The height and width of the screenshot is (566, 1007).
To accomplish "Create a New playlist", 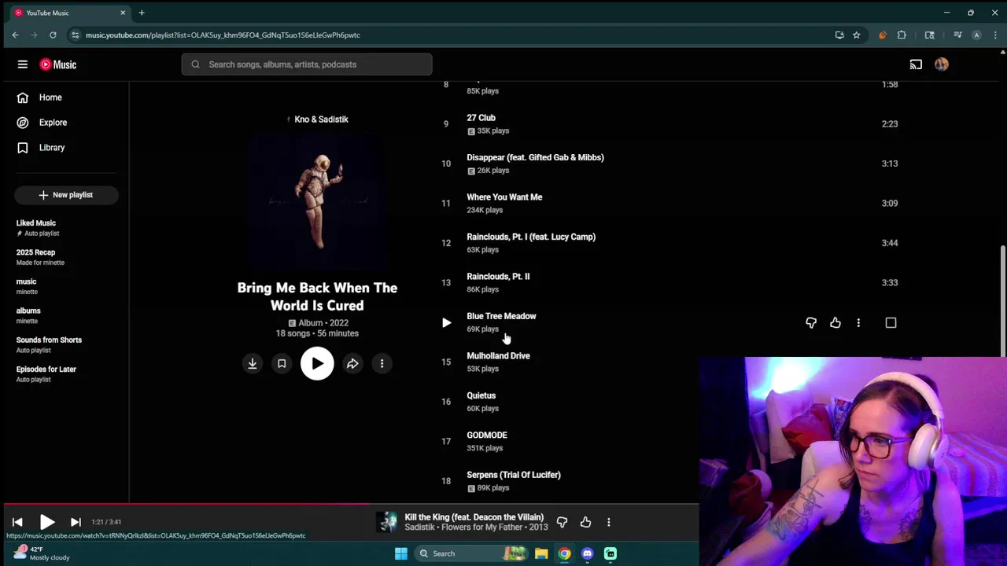I will coord(66,195).
